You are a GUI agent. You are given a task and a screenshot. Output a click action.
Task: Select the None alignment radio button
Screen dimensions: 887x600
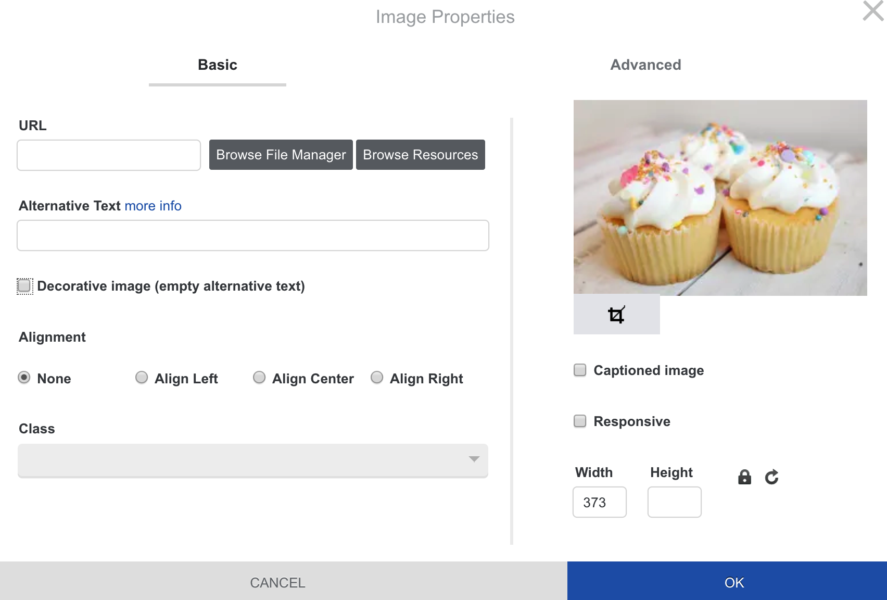pyautogui.click(x=24, y=378)
